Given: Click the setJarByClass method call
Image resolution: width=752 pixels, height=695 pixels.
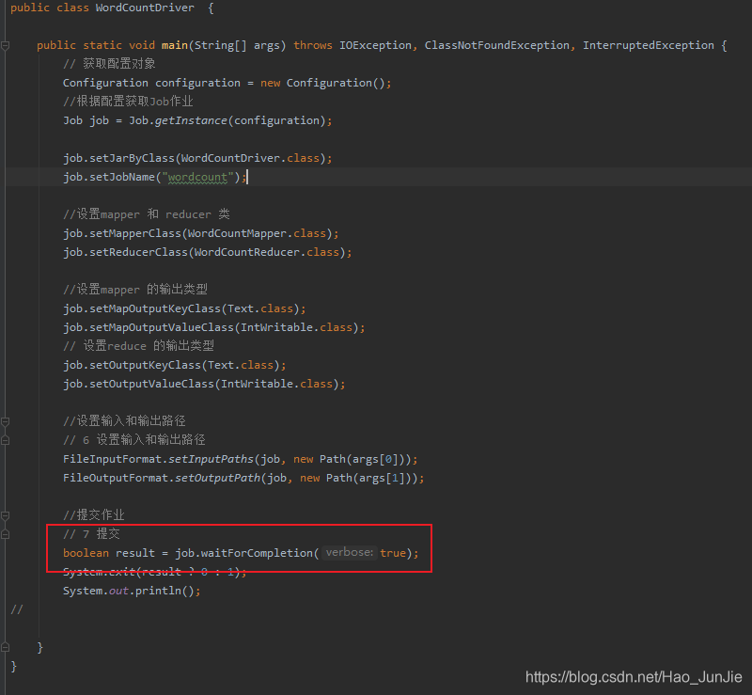Looking at the screenshot, I should click(132, 158).
